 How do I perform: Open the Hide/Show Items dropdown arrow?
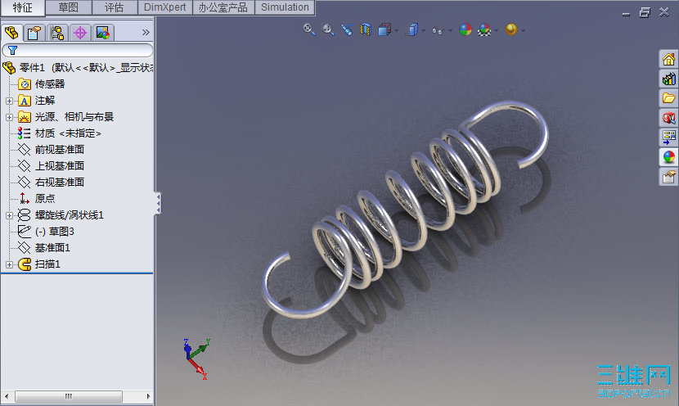(451, 30)
